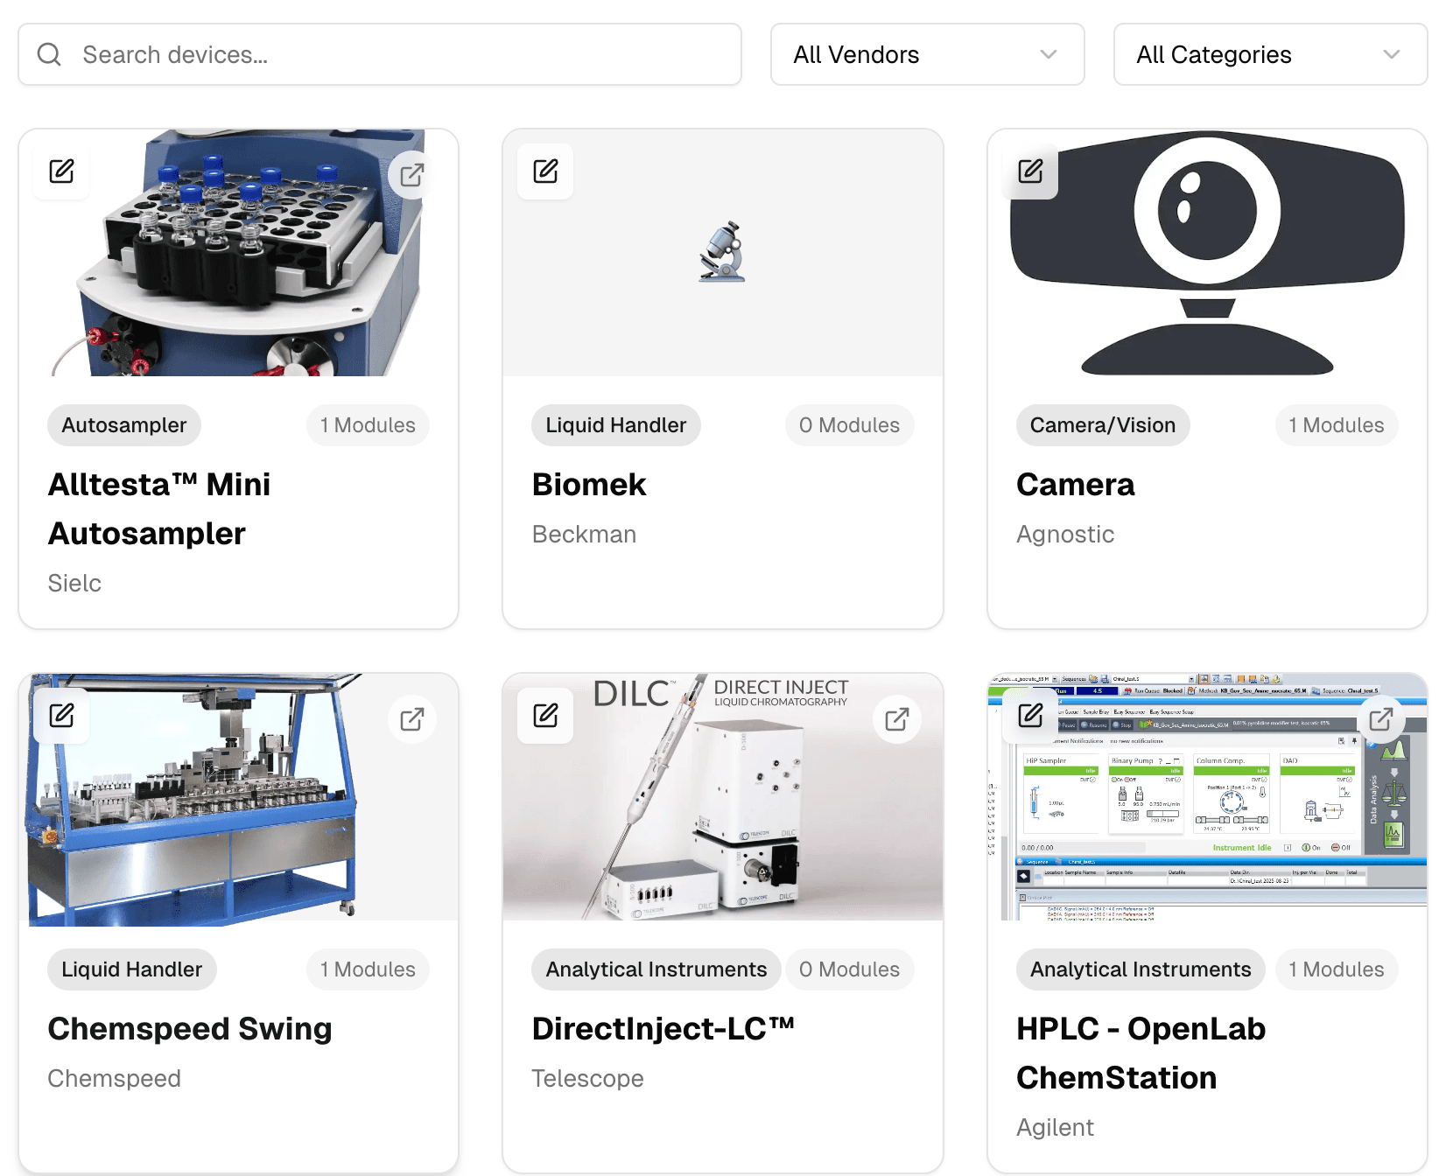
Task: Open the All Categories dropdown
Action: 1269,54
